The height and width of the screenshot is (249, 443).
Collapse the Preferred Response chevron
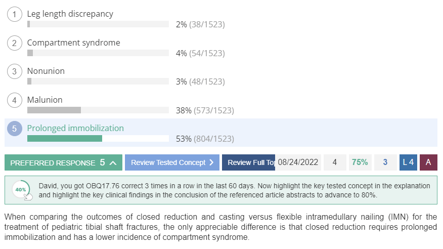pos(113,163)
